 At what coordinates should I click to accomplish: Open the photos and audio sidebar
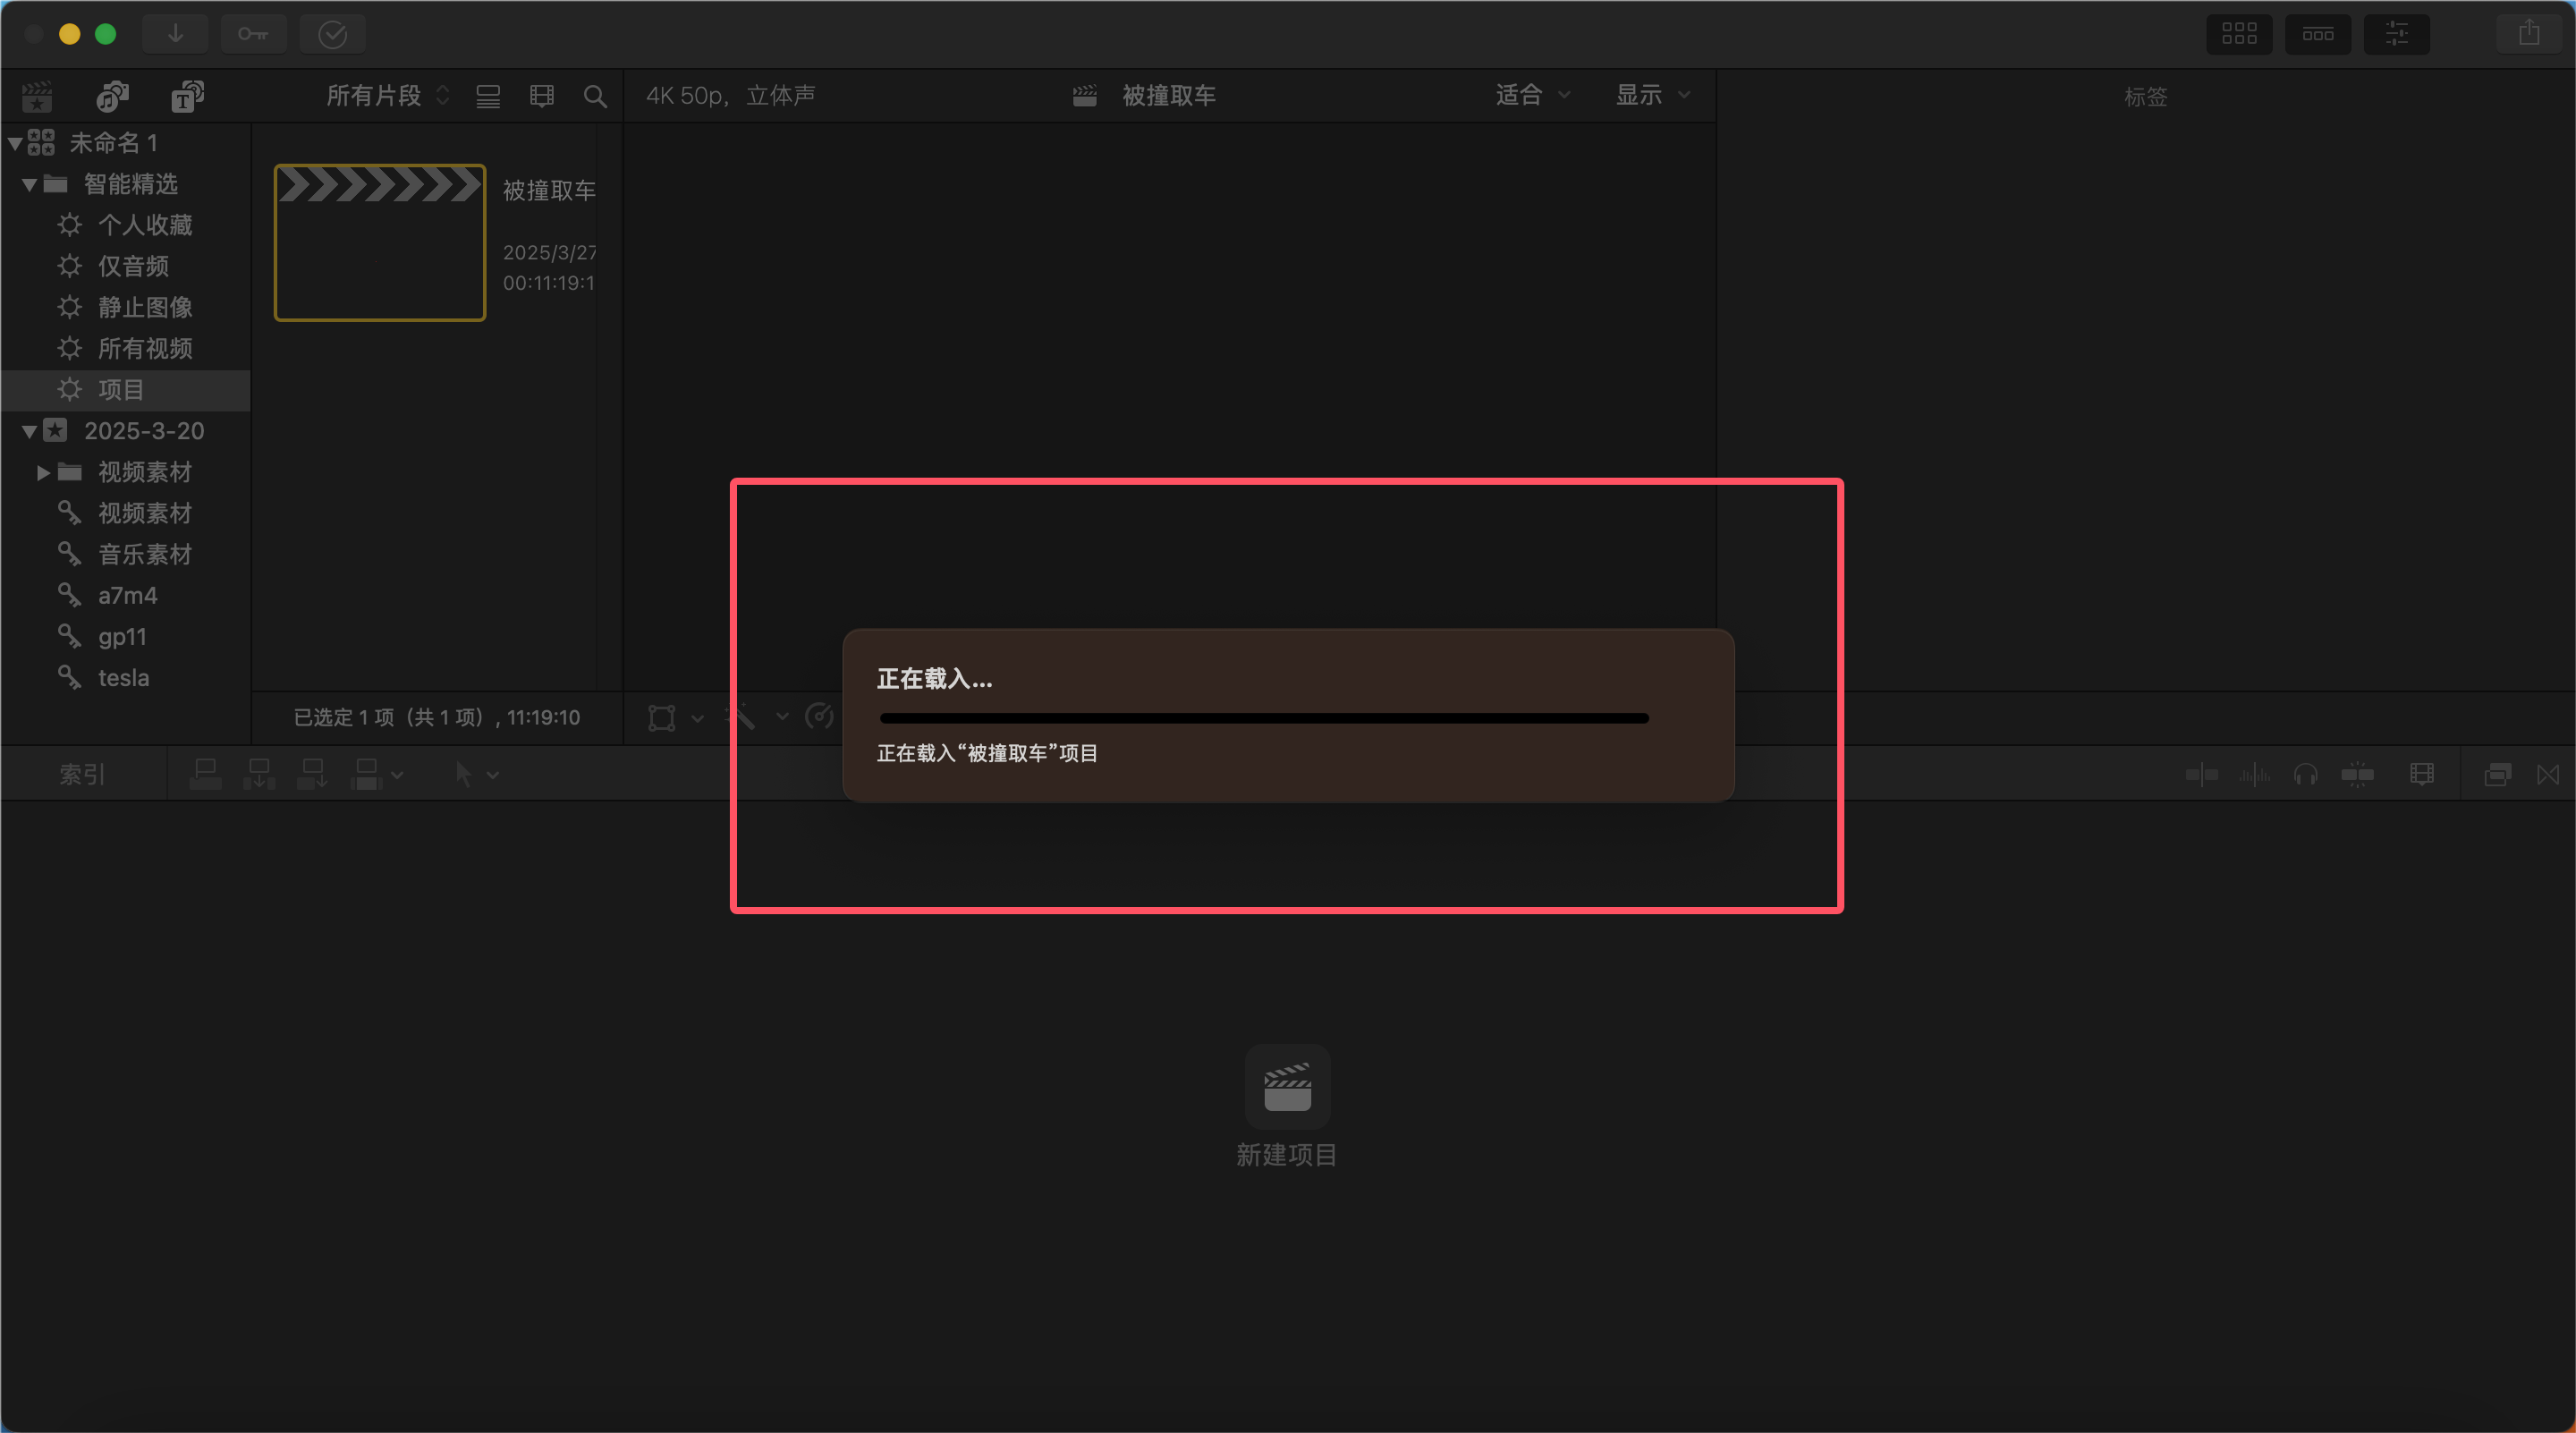[112, 96]
